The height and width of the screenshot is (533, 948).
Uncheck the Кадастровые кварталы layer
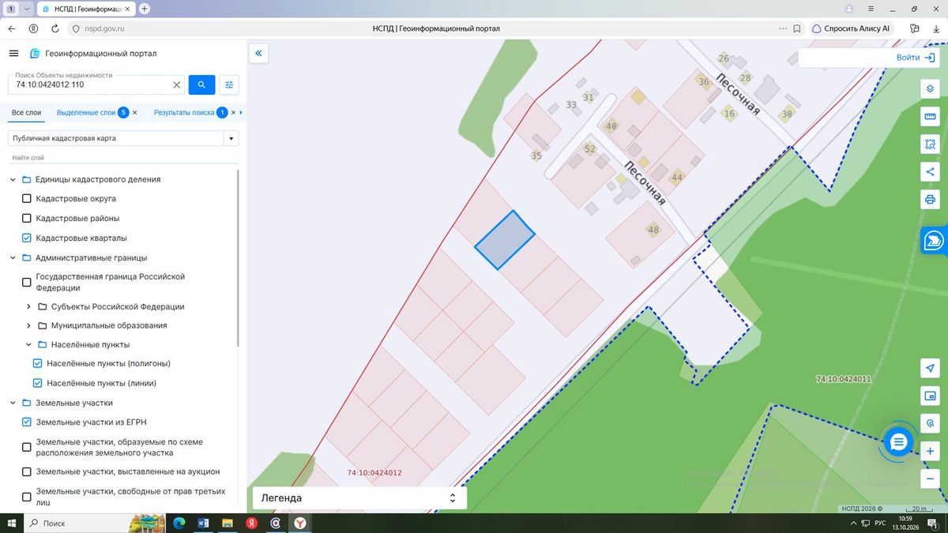27,238
